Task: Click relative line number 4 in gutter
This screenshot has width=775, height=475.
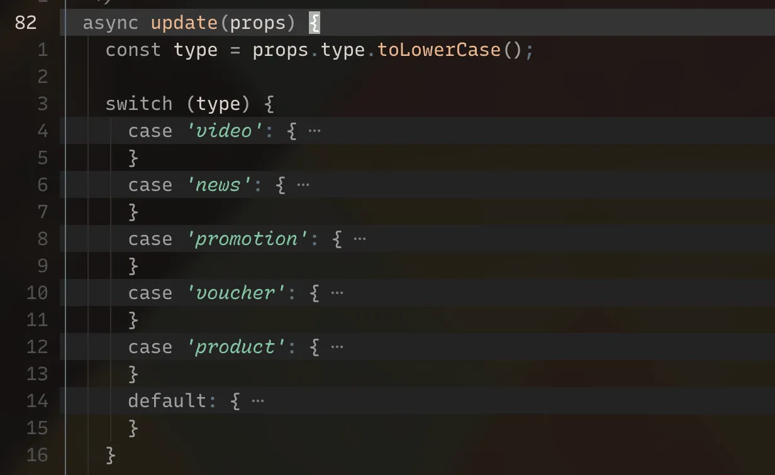Action: coord(43,131)
